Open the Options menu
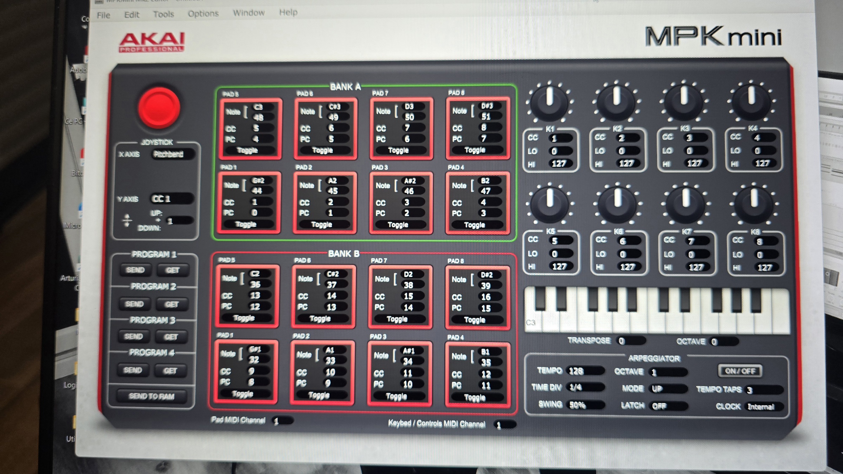The width and height of the screenshot is (843, 474). pyautogui.click(x=203, y=14)
